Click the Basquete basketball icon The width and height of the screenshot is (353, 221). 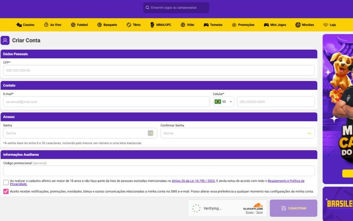[x=100, y=25]
